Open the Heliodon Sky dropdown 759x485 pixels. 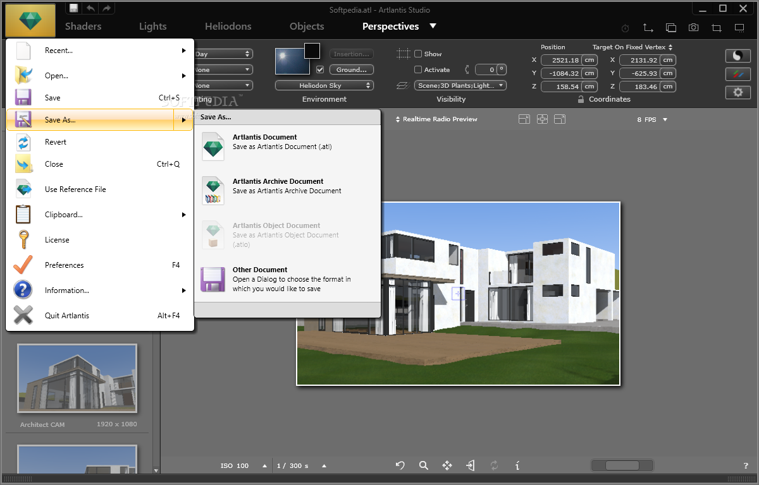(x=324, y=85)
